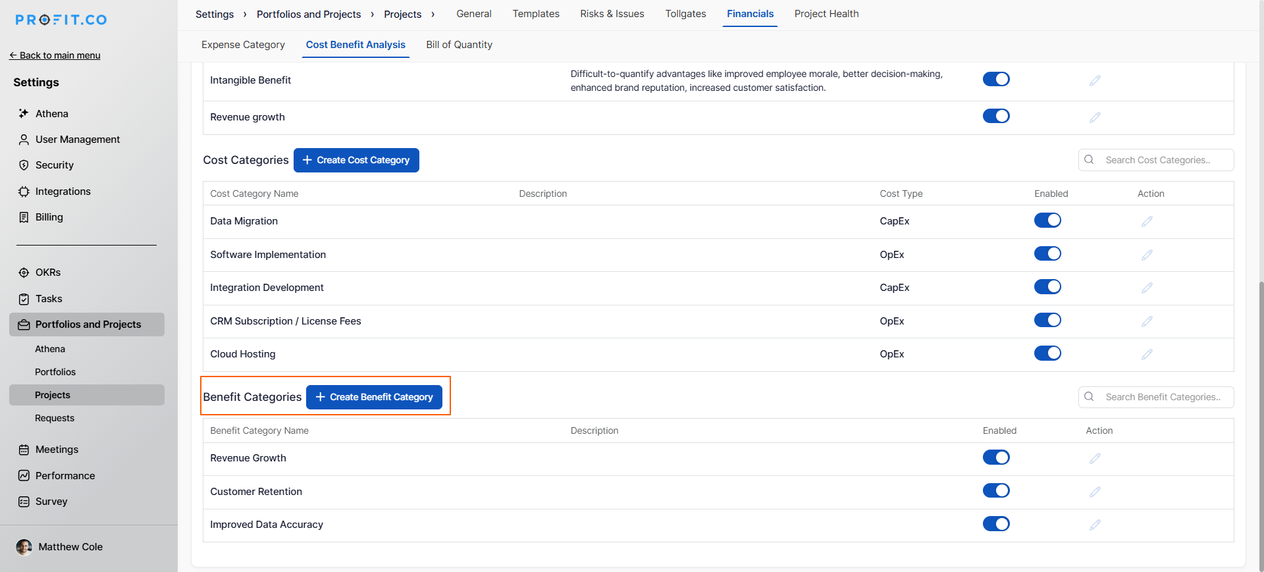This screenshot has height=572, width=1264.
Task: Switch to the Bill of Quantity tab
Action: pos(459,45)
